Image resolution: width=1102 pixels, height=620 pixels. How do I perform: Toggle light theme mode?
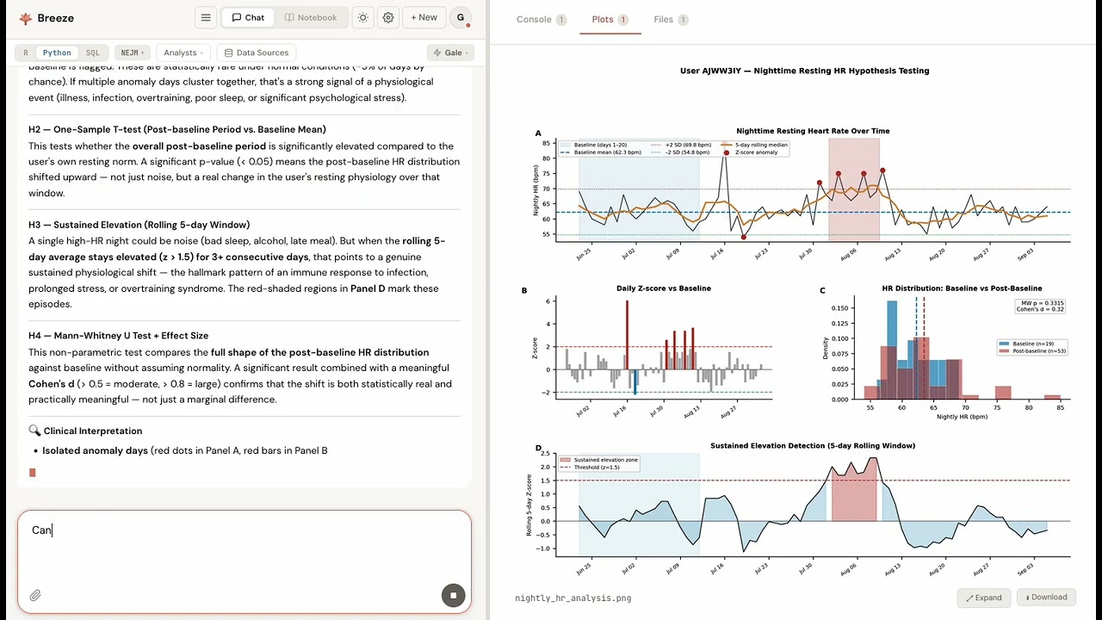[x=362, y=17]
